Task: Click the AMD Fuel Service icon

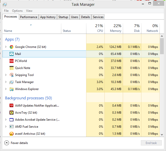Action: (x=12, y=127)
